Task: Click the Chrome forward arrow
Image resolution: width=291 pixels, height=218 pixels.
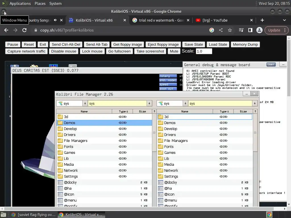Action: 15,30
